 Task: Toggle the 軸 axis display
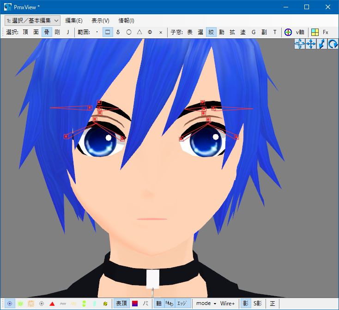click(x=159, y=304)
